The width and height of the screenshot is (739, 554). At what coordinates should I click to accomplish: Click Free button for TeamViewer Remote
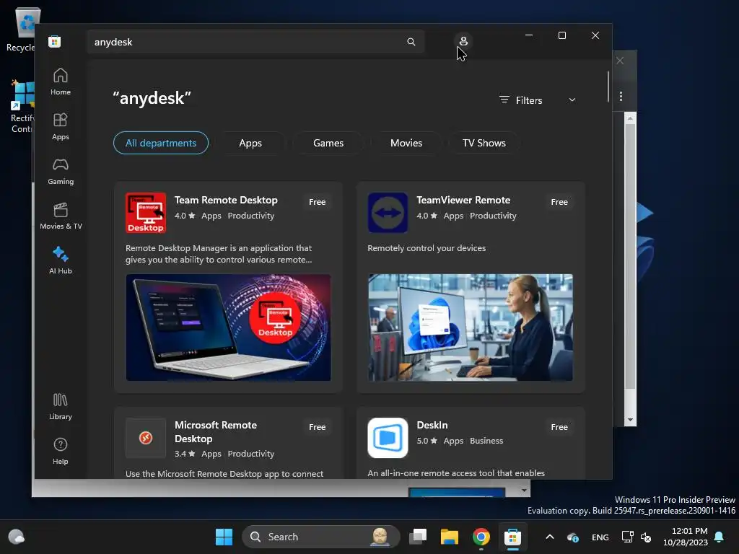point(559,202)
